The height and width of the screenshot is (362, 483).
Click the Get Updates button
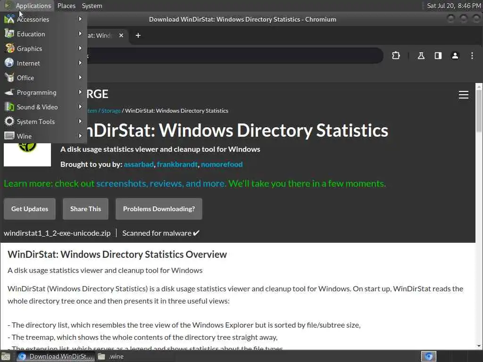pyautogui.click(x=30, y=209)
